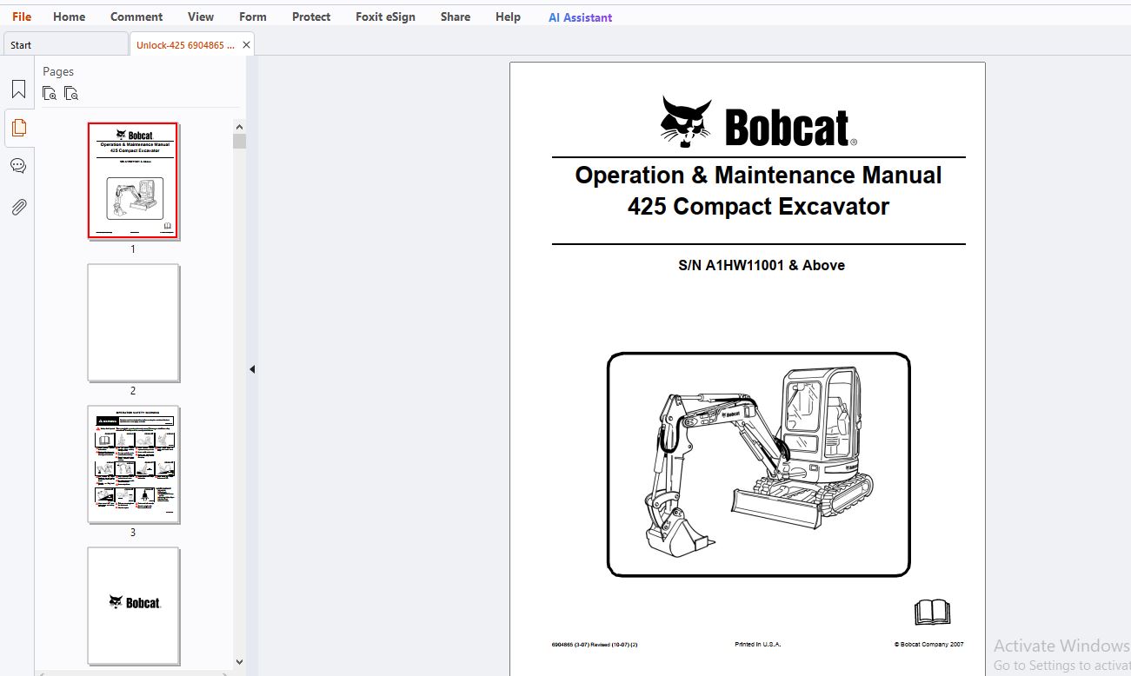Click the page number 3 label

tap(133, 533)
